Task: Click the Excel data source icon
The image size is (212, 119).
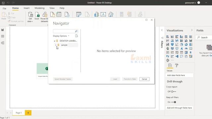Action: coord(37,16)
